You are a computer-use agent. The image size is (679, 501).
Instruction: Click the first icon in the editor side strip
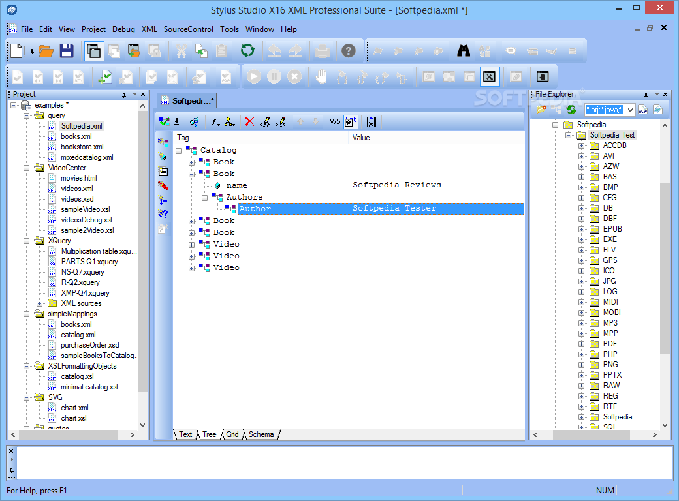(x=163, y=142)
